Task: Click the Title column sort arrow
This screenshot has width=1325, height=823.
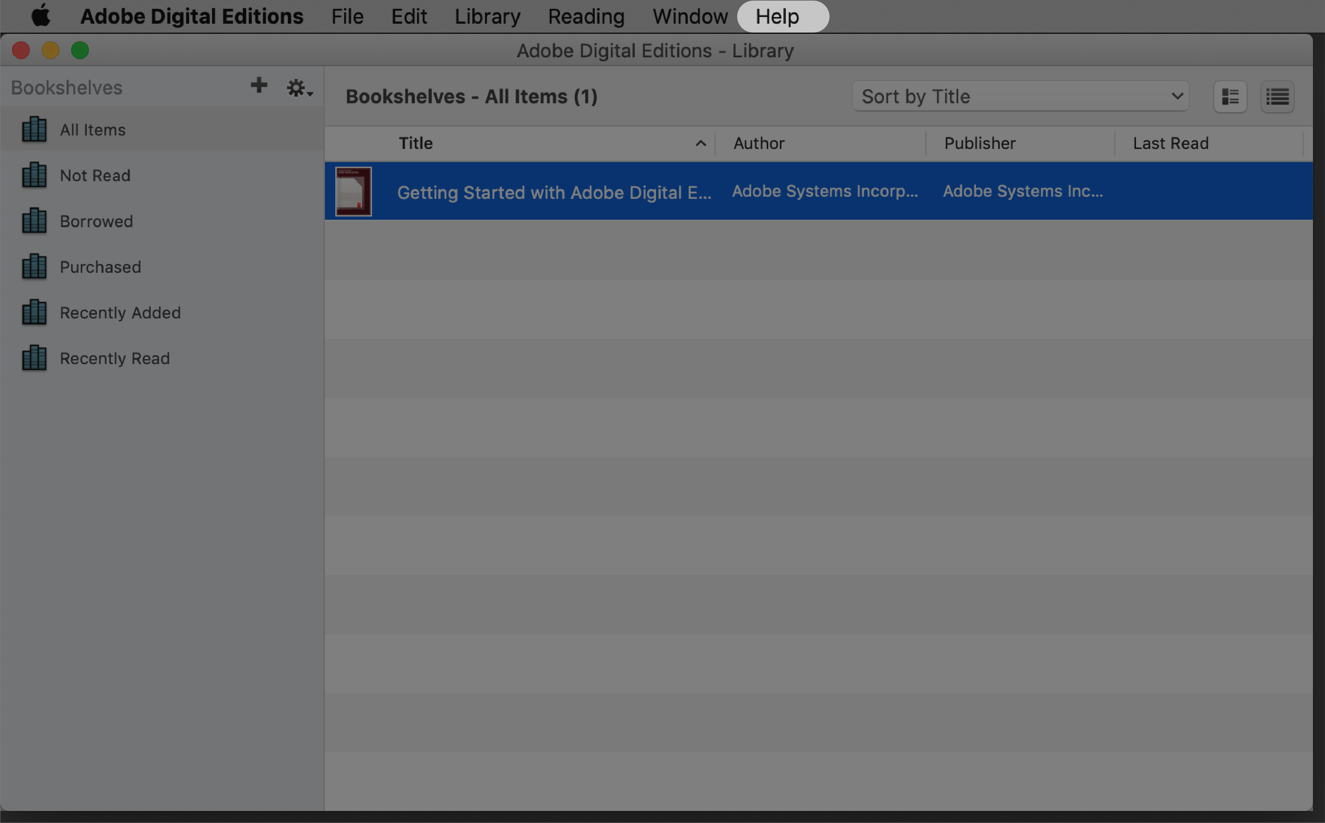Action: coord(701,143)
